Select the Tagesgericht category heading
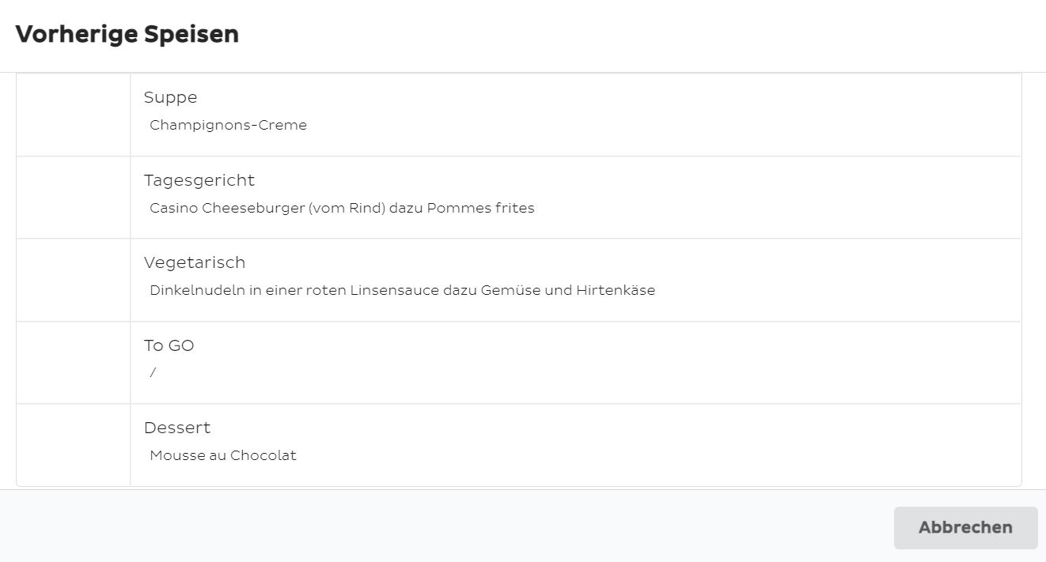The height and width of the screenshot is (562, 1046). pyautogui.click(x=199, y=180)
